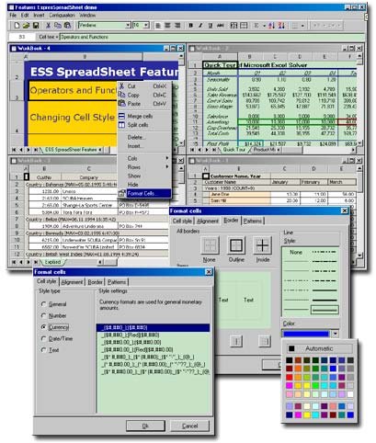Switch to Patterns tab in border dialog

pos(253,221)
